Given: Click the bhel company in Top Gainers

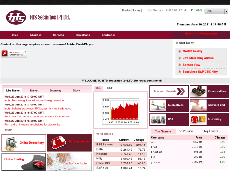Looking at the screenshot, I should pyautogui.click(x=154, y=147).
